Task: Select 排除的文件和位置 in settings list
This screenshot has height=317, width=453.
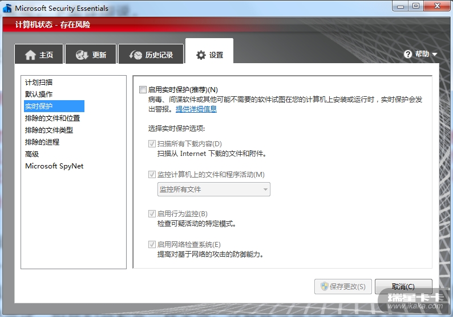Action: click(52, 118)
